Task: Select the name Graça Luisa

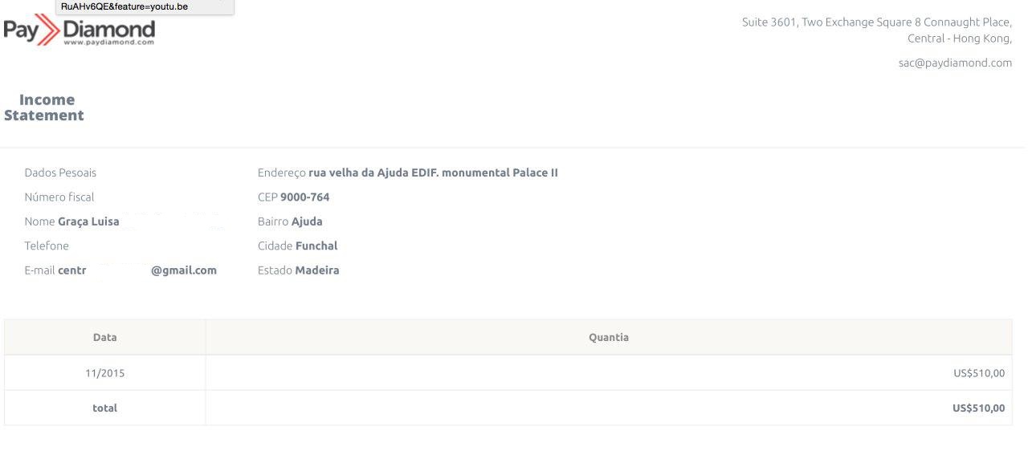Action: [88, 221]
